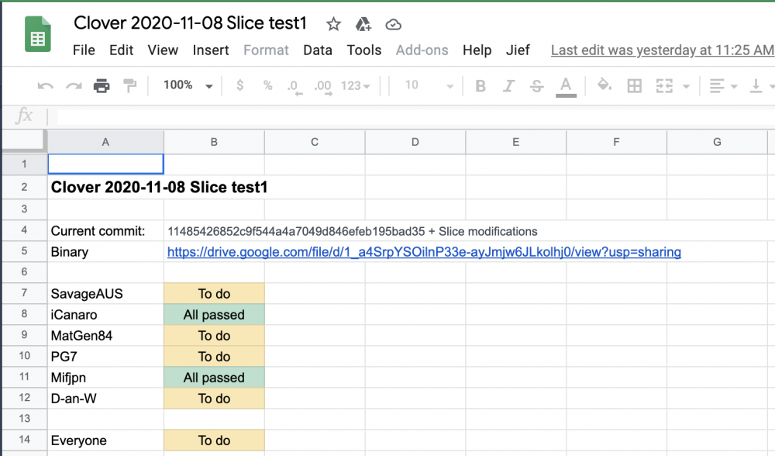Select the Everyone label cell
Viewport: 775px width, 456px height.
pos(105,440)
